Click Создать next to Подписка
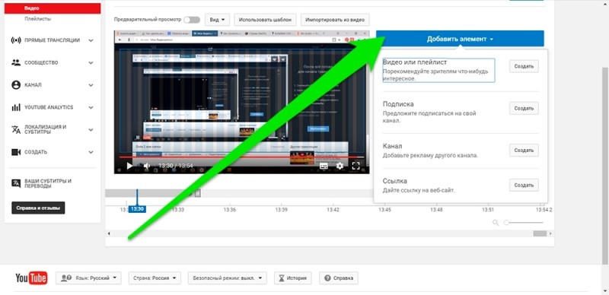Image resolution: width=609 pixels, height=295 pixels. click(524, 108)
